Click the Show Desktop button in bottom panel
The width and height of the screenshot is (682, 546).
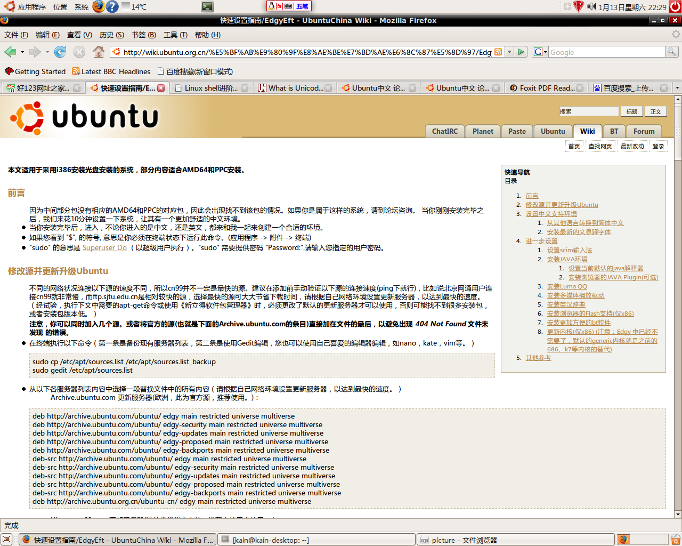pyautogui.click(x=6, y=540)
